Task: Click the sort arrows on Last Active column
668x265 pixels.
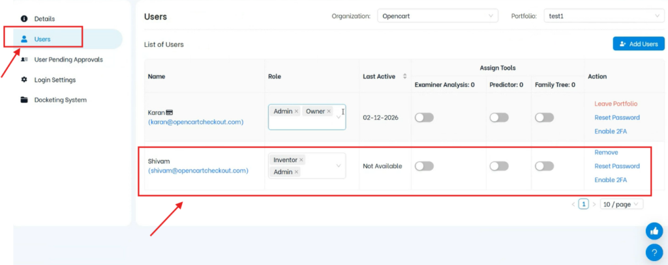Action: pyautogui.click(x=405, y=76)
